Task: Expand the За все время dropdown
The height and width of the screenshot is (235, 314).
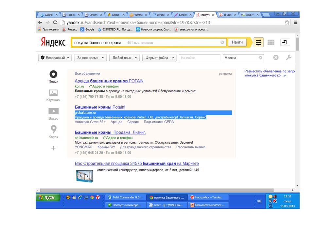Action: coord(90,58)
